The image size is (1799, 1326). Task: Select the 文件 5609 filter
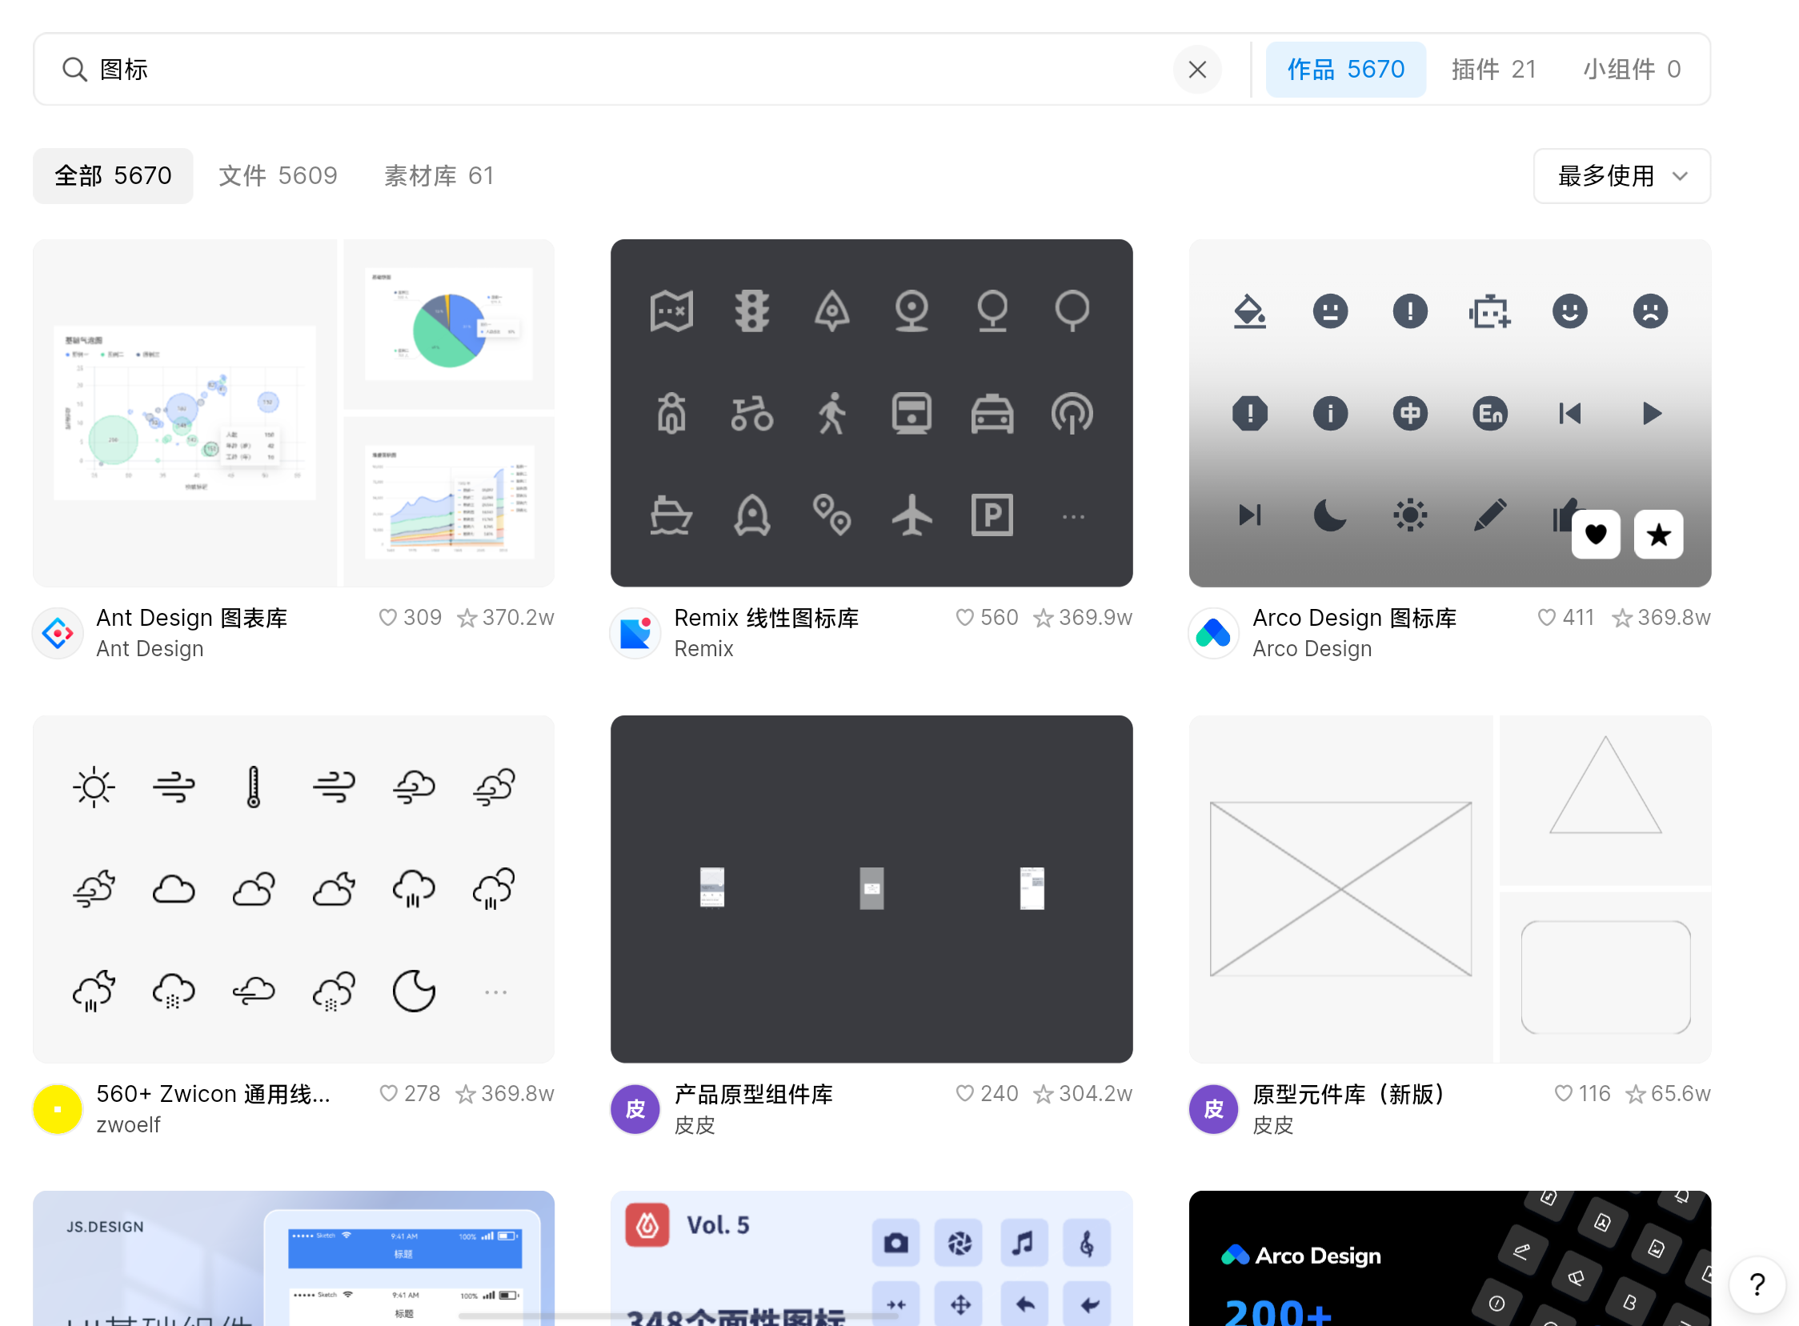(x=278, y=176)
